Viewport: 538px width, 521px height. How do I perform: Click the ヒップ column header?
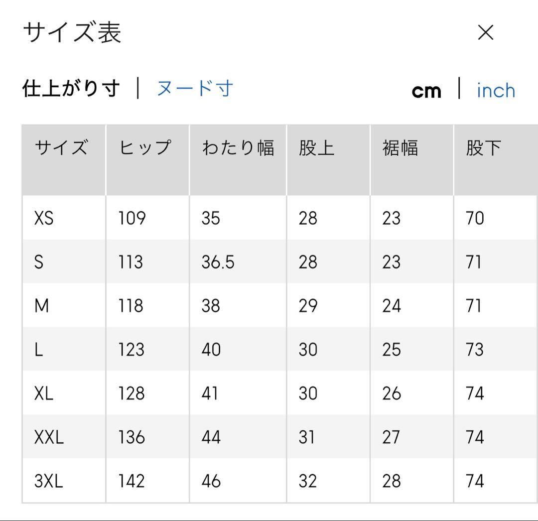tap(145, 148)
